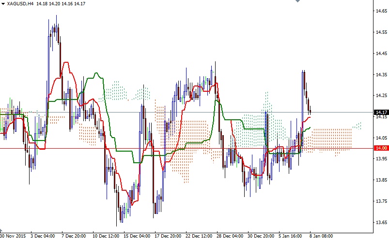Click the 22 Dec 12:00 time label
This screenshot has height=240, width=389.
[199, 236]
